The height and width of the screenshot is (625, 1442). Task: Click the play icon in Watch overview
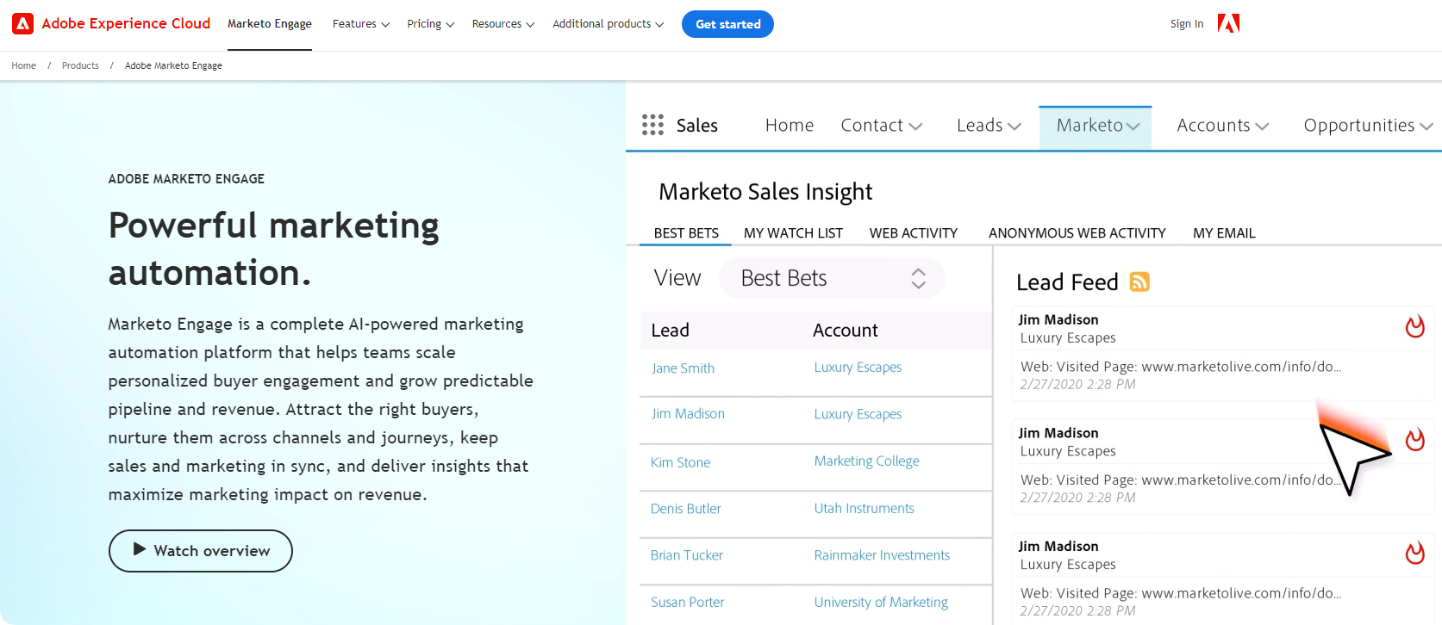pos(140,549)
